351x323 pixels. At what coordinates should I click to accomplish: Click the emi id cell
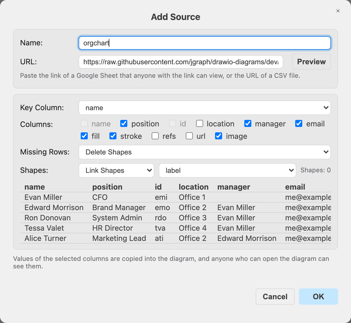coord(161,197)
